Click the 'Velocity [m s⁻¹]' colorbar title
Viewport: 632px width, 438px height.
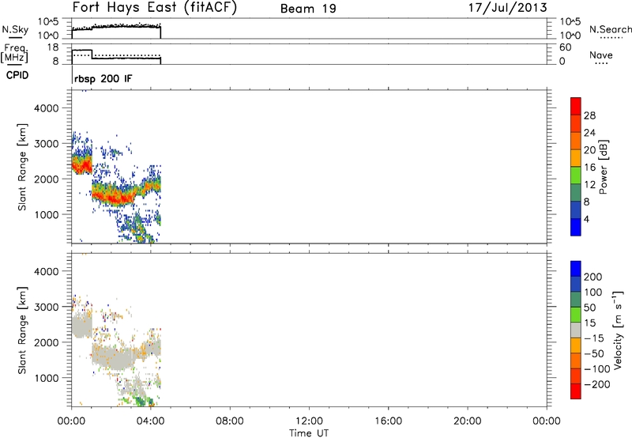pos(618,330)
